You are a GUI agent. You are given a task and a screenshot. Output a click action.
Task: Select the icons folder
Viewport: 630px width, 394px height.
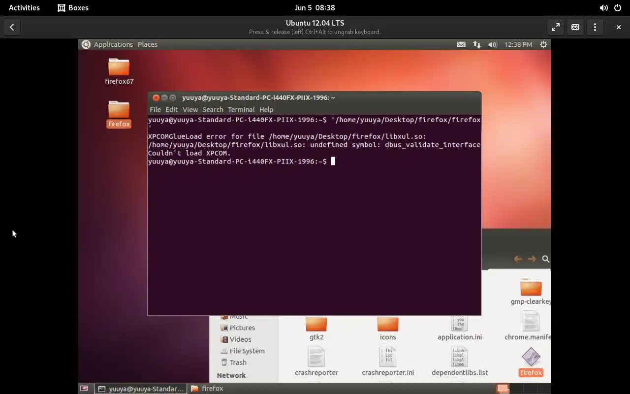[388, 329]
